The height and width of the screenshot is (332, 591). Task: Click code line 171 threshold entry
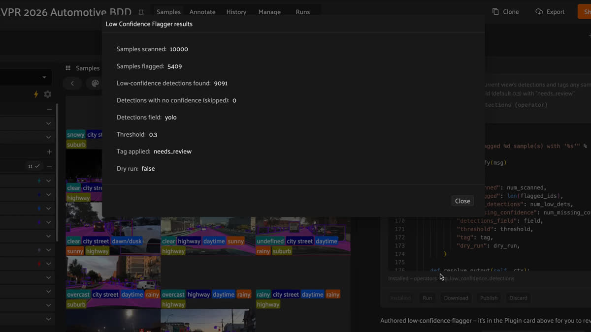(x=495, y=229)
